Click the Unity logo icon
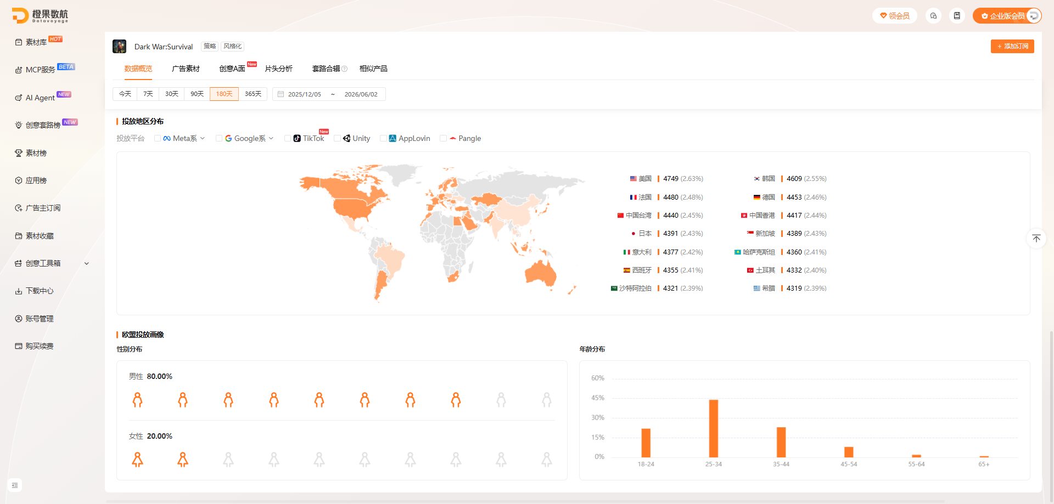1054x504 pixels. [346, 139]
